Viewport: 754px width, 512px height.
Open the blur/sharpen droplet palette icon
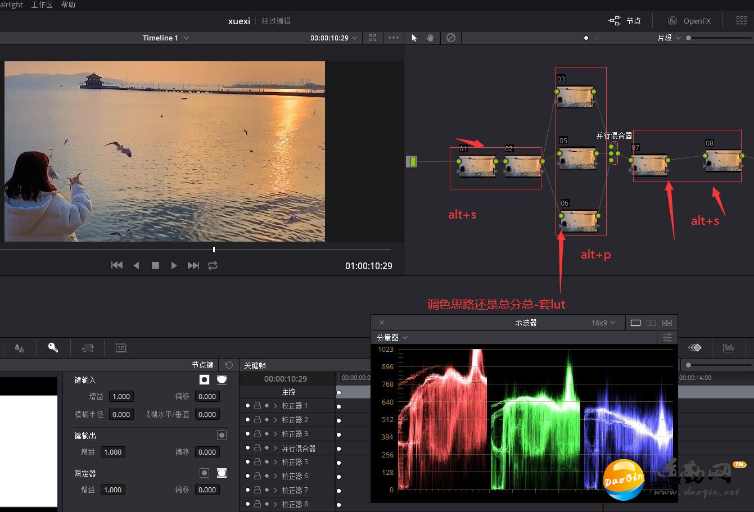tap(19, 348)
